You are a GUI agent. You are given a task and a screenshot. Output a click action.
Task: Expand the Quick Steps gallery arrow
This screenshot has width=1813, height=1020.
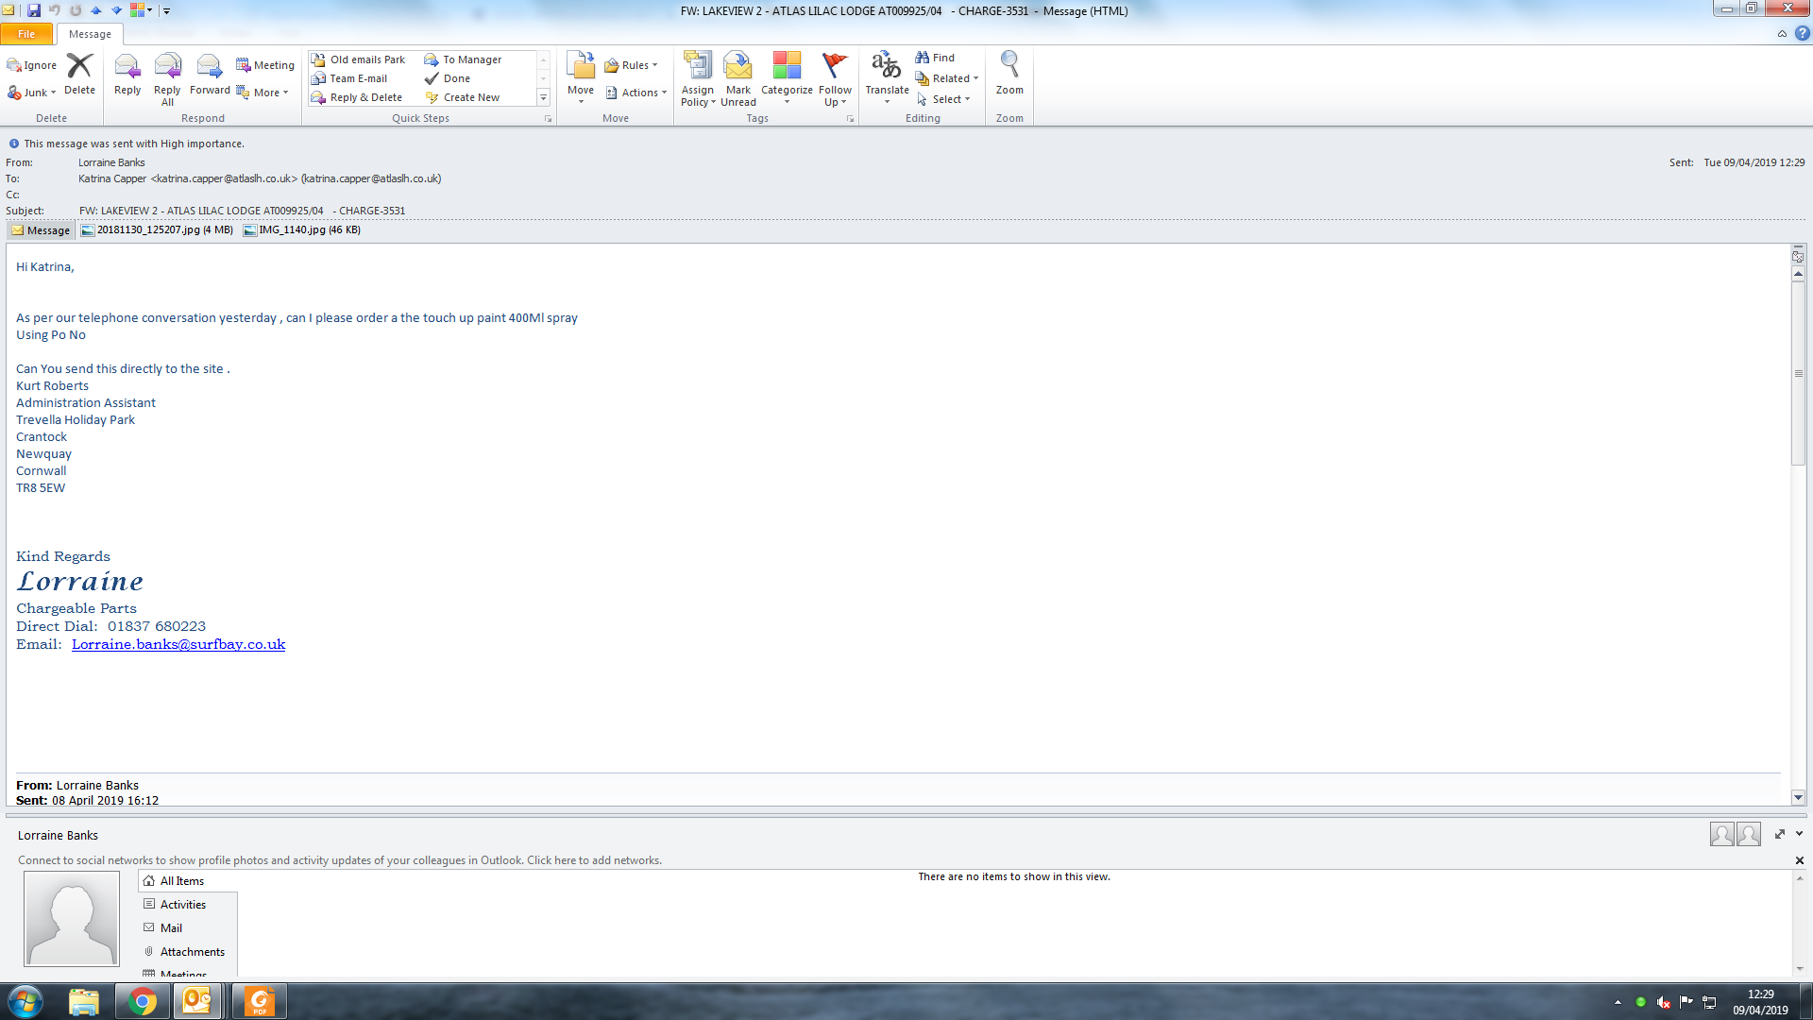(x=543, y=97)
